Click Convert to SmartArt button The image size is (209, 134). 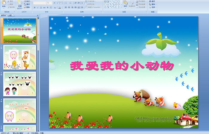coord(93,7)
